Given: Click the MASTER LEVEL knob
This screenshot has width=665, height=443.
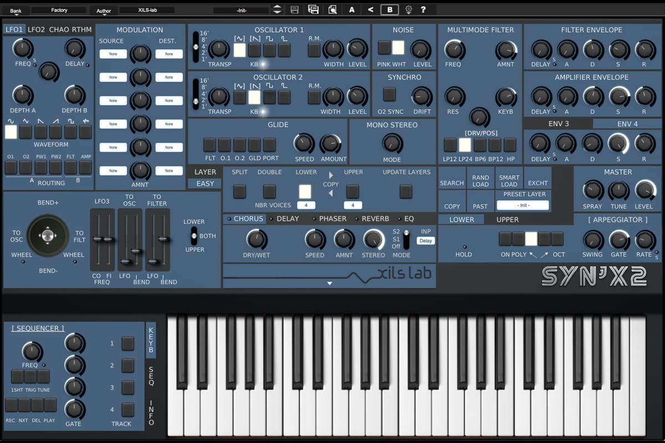Looking at the screenshot, I should (x=644, y=190).
